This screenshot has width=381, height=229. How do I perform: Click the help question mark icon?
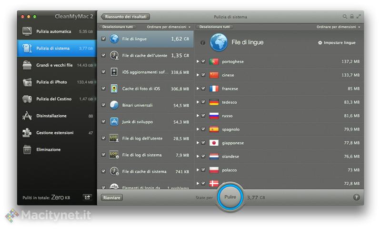coord(356,197)
